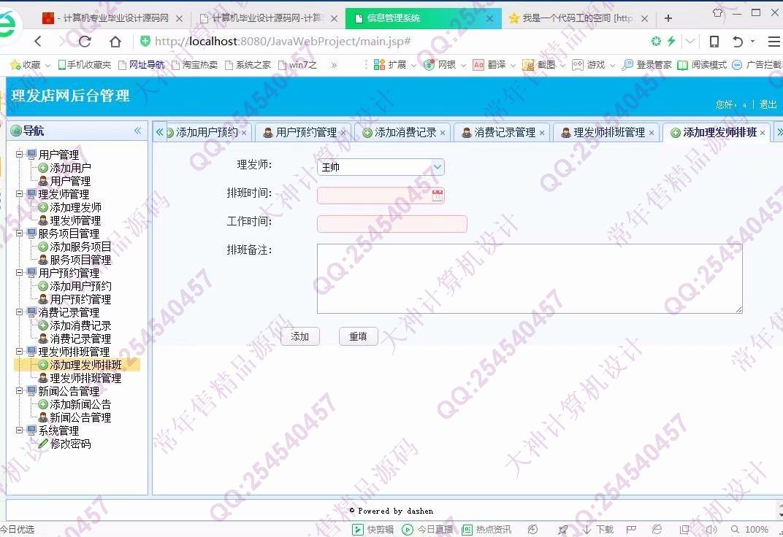Open 今日直播 in the status bar
The image size is (783, 537).
point(427,530)
